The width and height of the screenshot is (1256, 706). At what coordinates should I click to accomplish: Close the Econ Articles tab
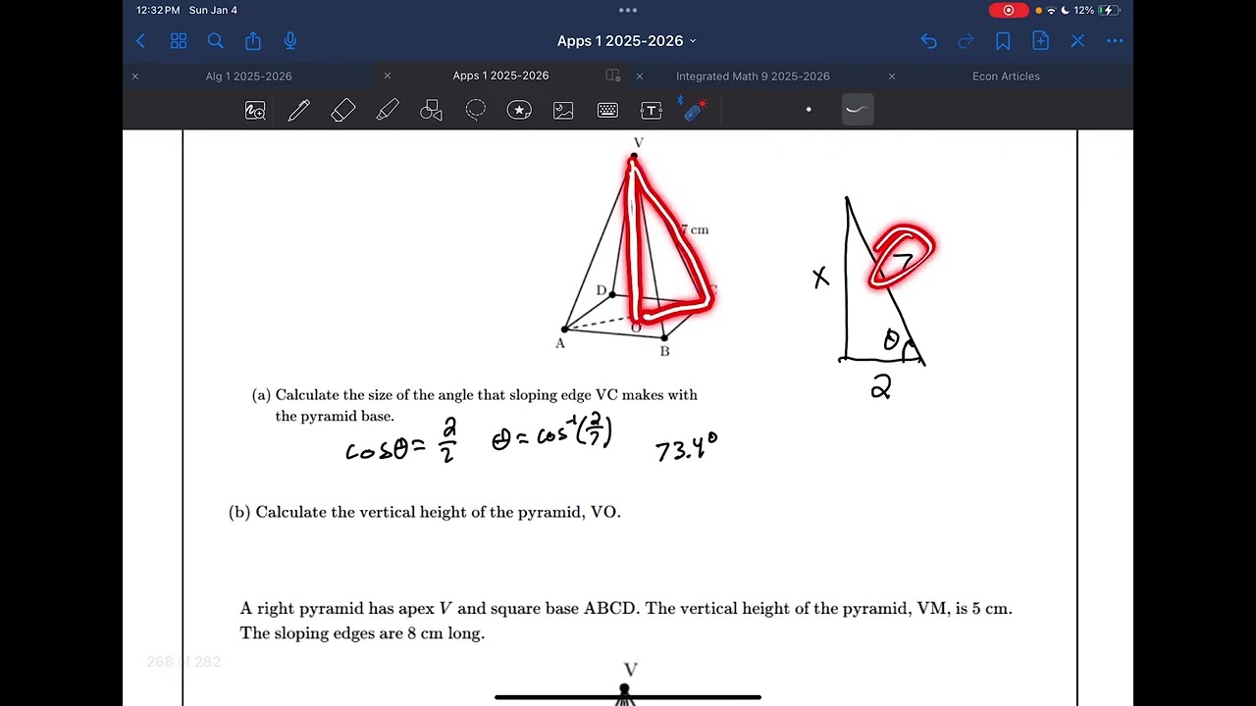(892, 76)
